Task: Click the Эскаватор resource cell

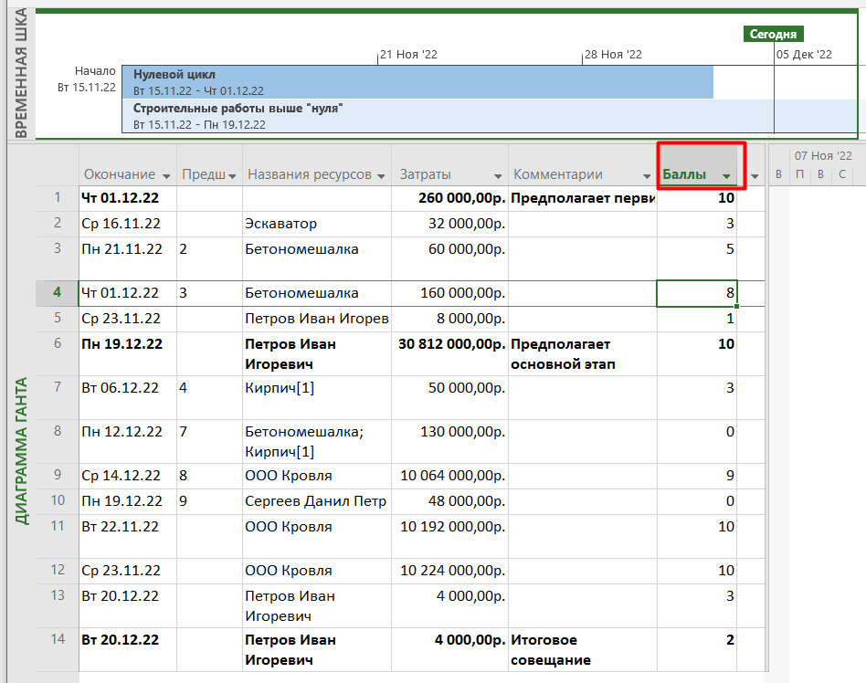Action: [316, 224]
